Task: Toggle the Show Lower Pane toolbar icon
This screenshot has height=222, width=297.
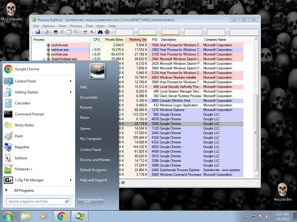Action: click(x=69, y=32)
